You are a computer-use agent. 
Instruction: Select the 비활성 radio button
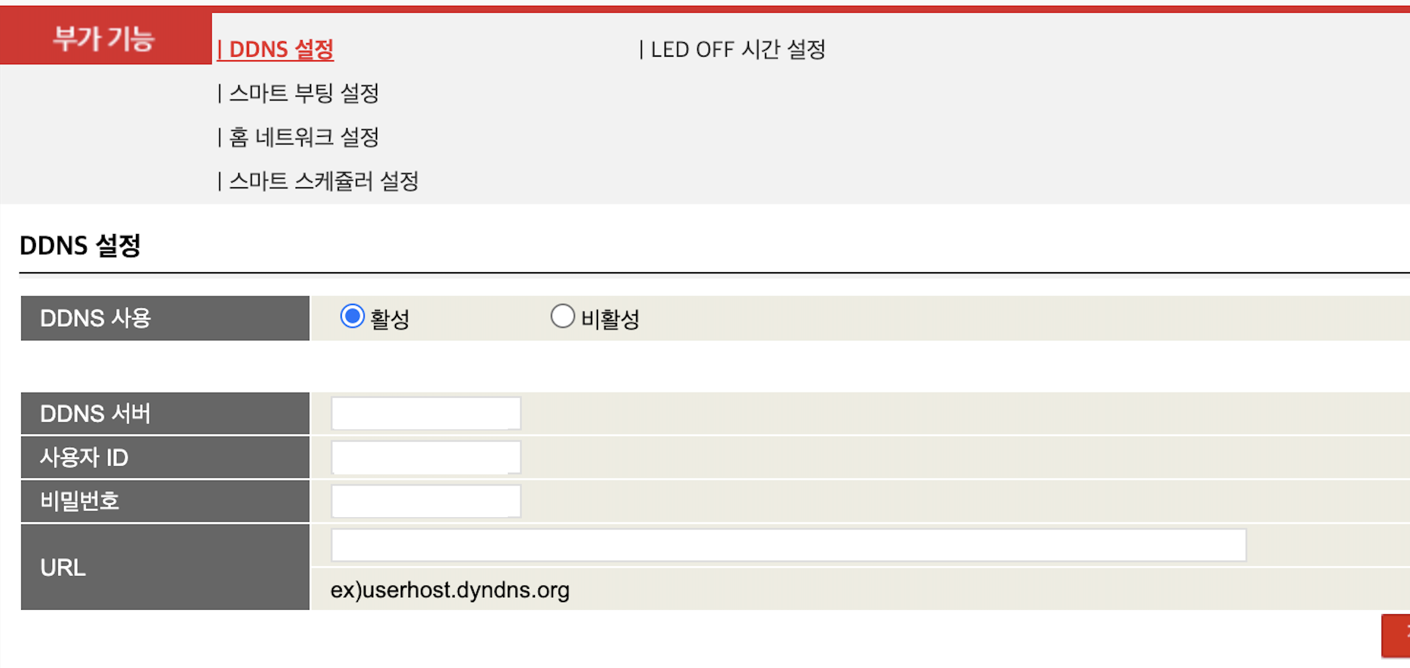(x=562, y=316)
